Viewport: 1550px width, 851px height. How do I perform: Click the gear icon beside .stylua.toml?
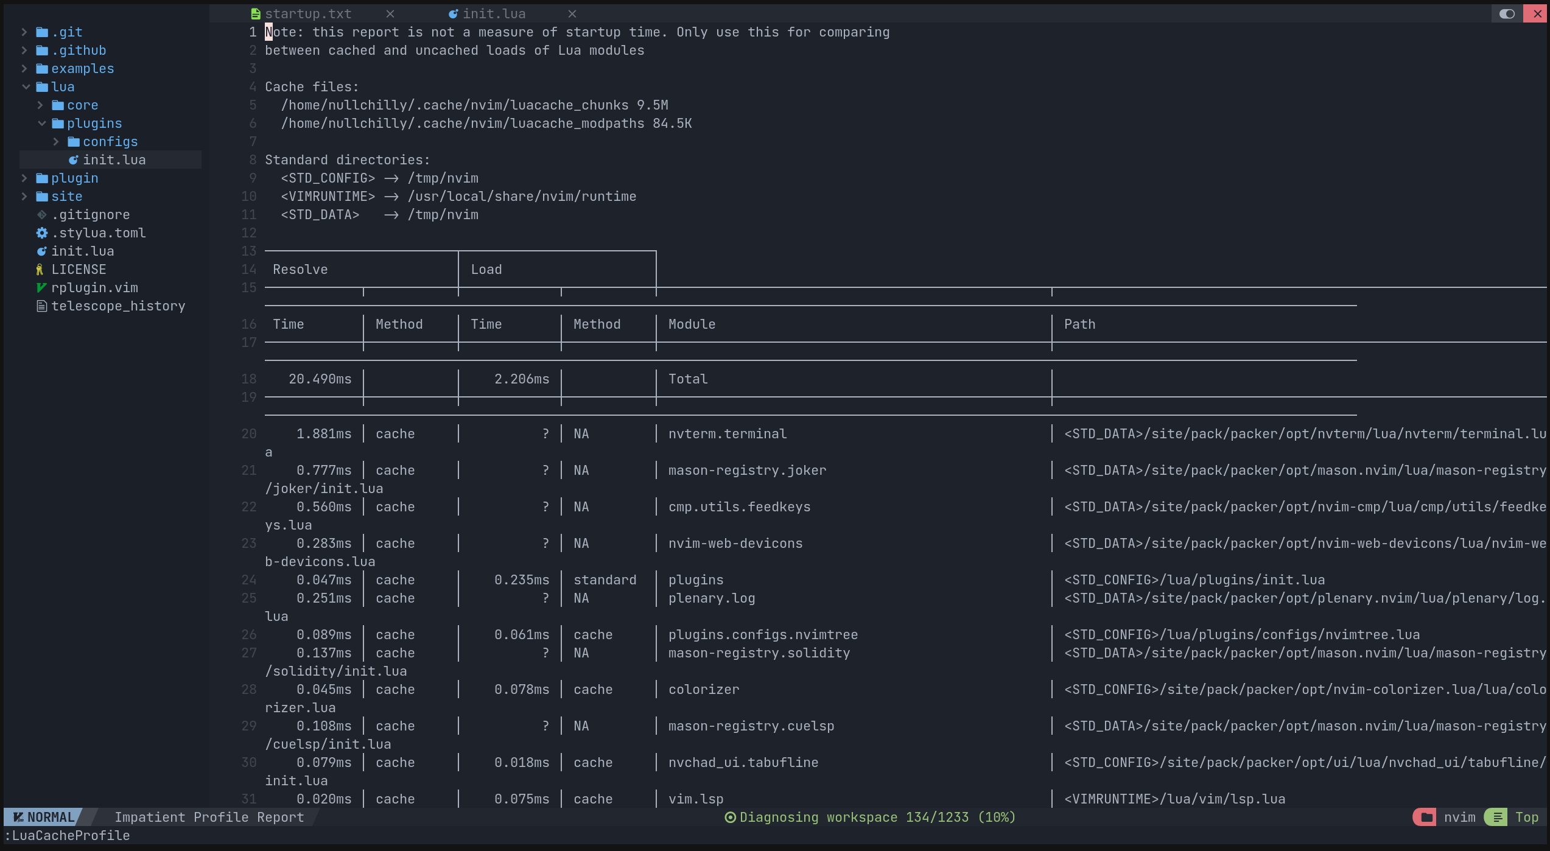pos(41,233)
